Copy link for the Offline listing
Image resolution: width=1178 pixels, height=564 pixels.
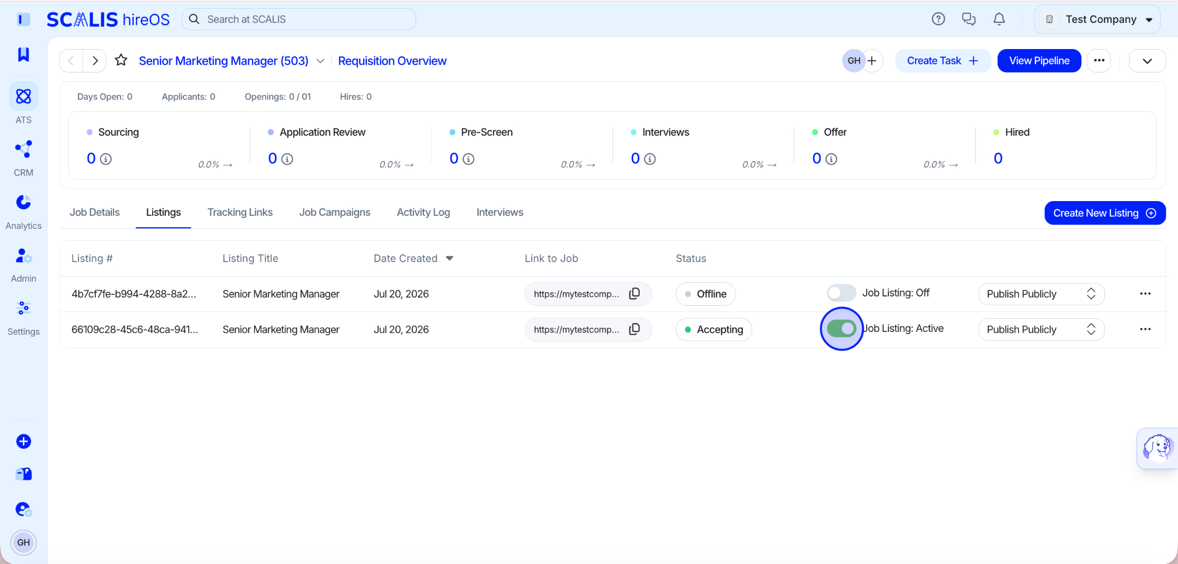pos(635,294)
